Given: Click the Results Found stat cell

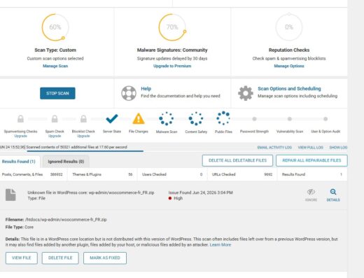Looking at the screenshot, I should click(x=312, y=174).
